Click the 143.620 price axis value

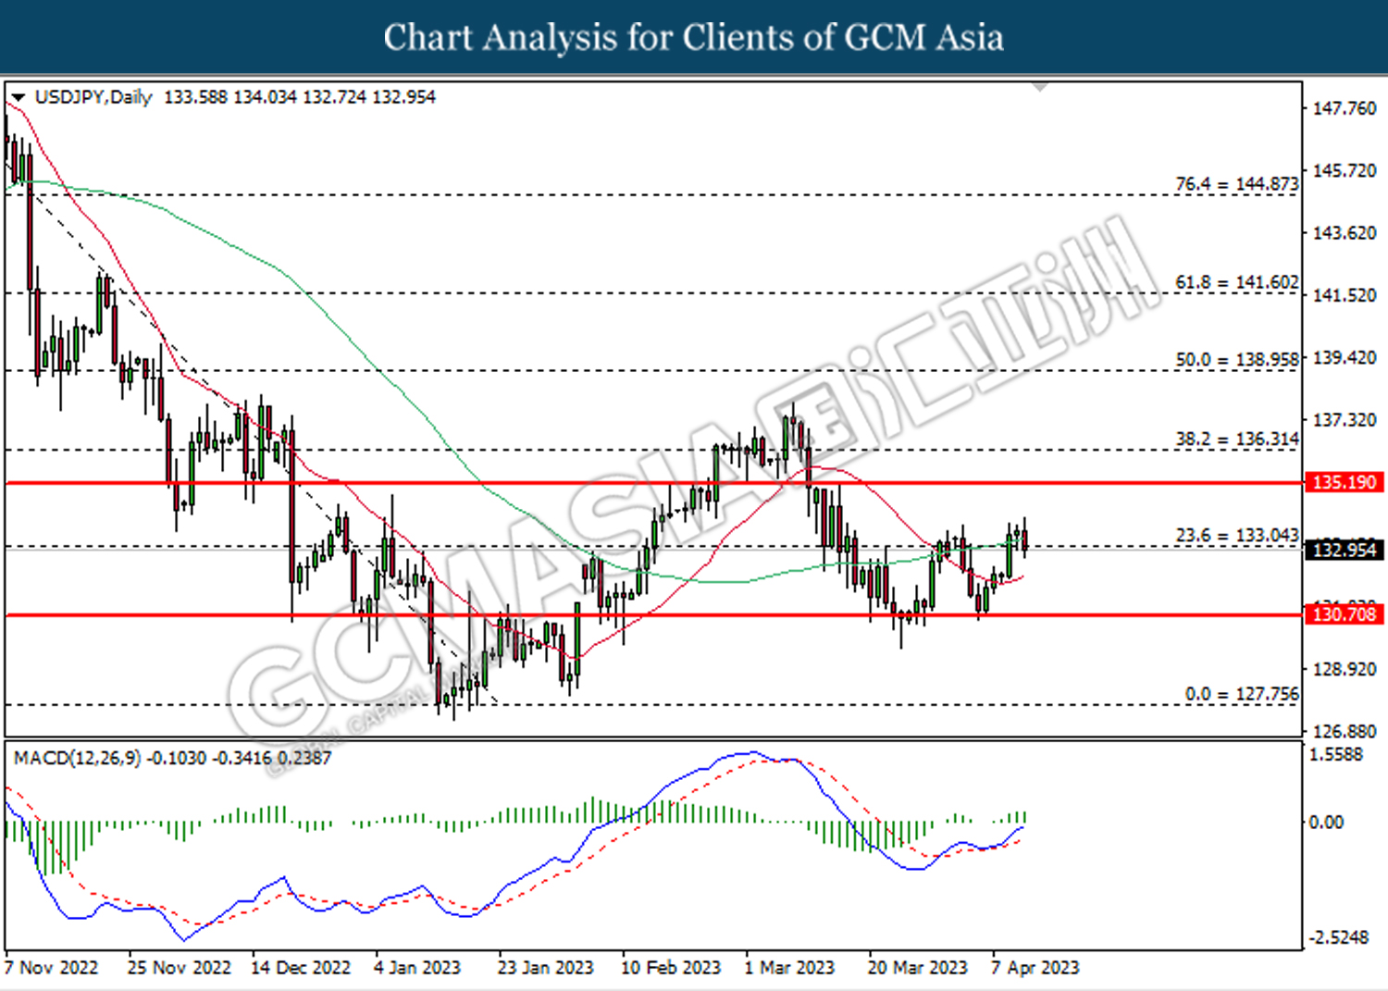tap(1345, 232)
